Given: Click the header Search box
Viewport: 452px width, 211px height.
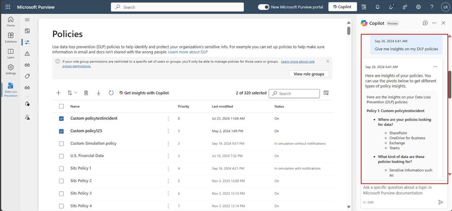Looking at the screenshot, I should [x=177, y=7].
